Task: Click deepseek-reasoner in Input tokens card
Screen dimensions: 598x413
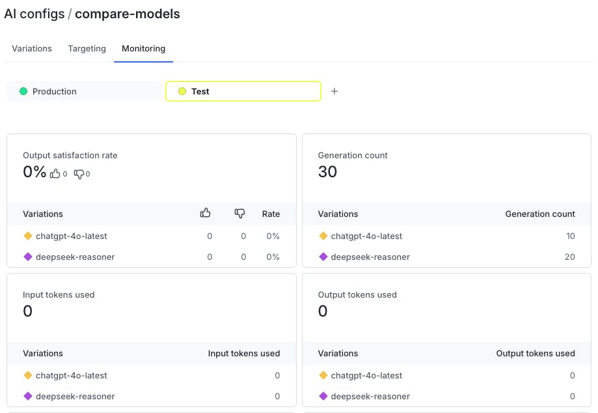Action: 75,396
